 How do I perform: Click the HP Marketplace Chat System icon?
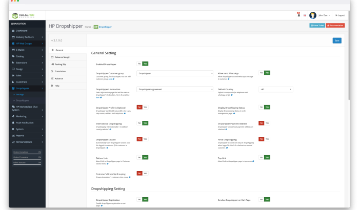pos(13,107)
